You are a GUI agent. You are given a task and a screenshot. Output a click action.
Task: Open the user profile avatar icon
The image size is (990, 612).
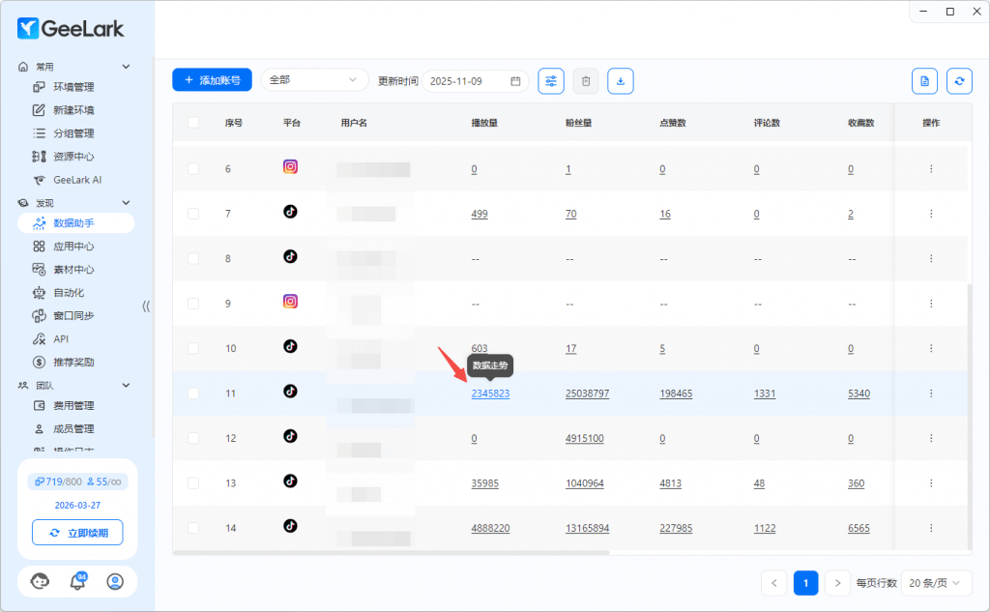(115, 581)
